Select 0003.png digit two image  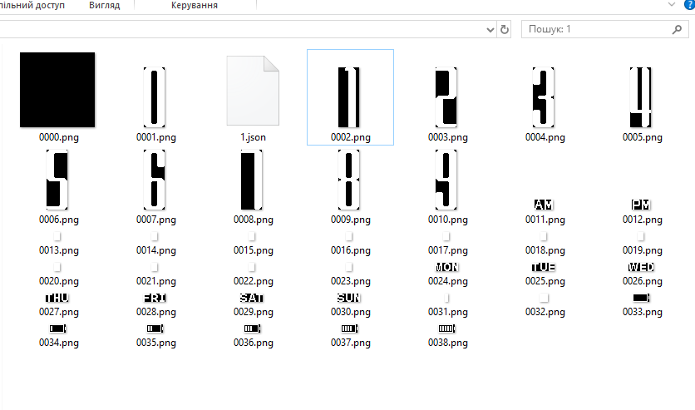click(446, 97)
